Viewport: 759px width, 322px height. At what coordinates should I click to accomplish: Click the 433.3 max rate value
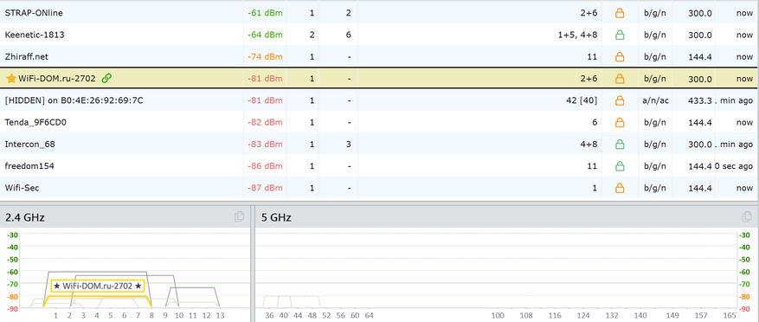(700, 100)
